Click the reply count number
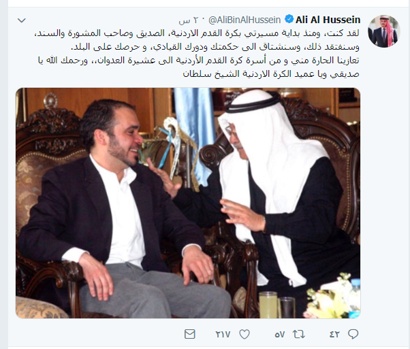The height and width of the screenshot is (349, 410). (334, 334)
